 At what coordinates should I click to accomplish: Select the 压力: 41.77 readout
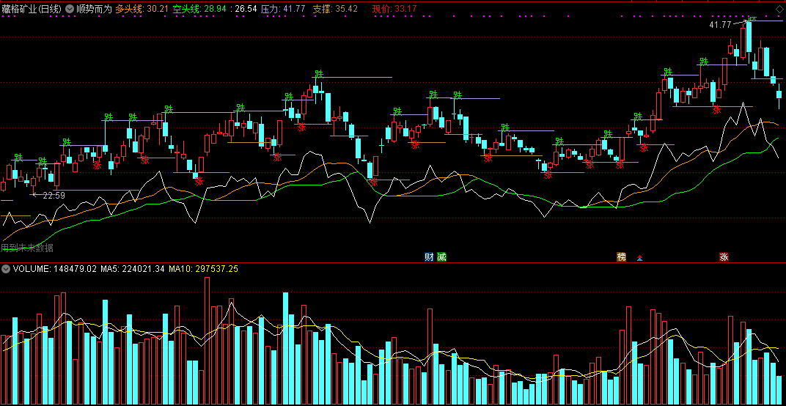[x=283, y=9]
